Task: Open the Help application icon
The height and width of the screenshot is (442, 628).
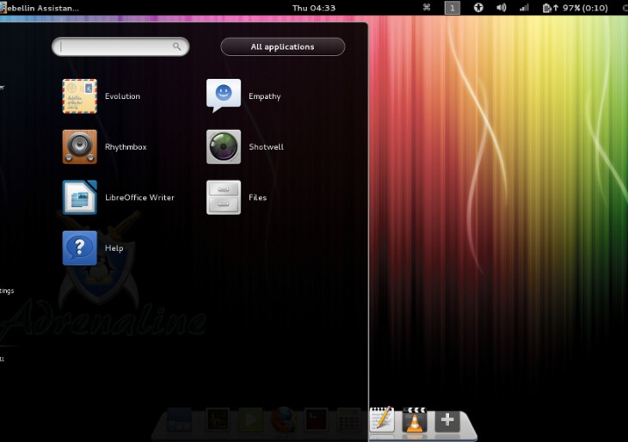Action: 79,249
